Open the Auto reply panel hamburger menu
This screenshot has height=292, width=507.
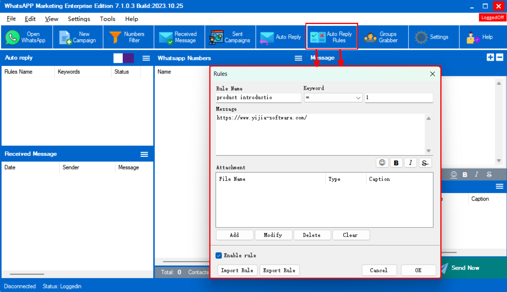[146, 58]
